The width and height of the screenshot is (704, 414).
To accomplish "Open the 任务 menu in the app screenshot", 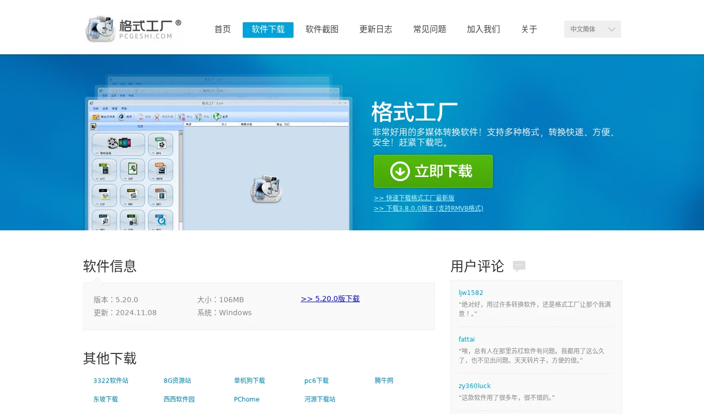I will (96, 109).
